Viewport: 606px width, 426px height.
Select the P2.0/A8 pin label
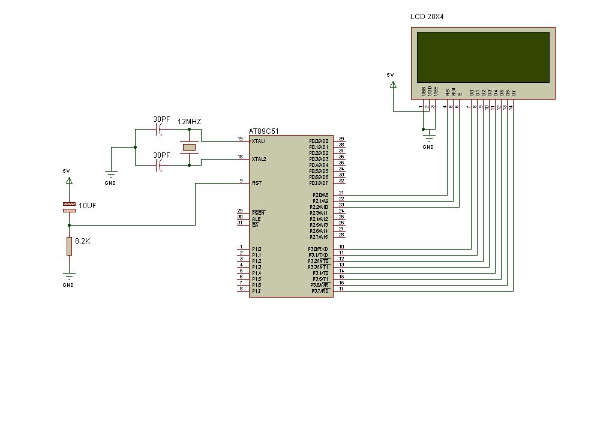321,195
